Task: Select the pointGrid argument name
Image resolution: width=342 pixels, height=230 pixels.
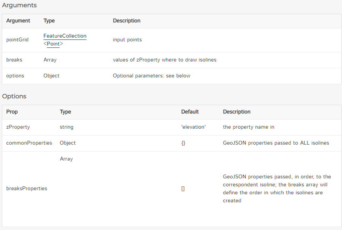Action: click(17, 40)
